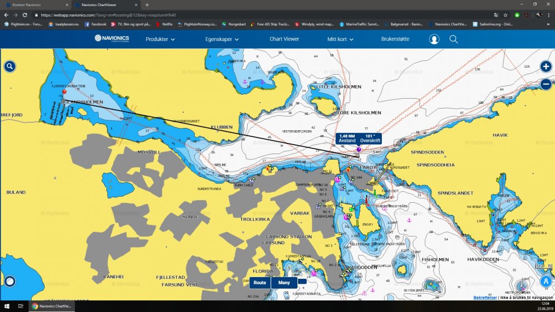Open the MarineTraffic bookmark

(x=359, y=24)
